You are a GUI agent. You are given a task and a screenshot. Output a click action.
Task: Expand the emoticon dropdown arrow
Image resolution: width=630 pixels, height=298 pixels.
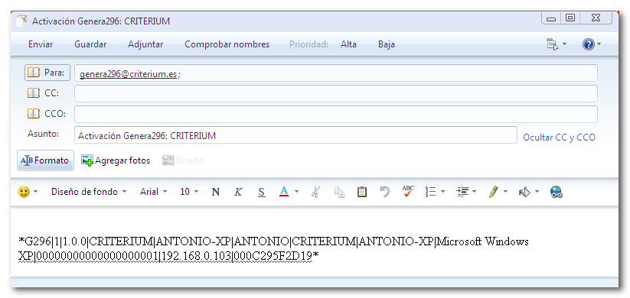[35, 192]
